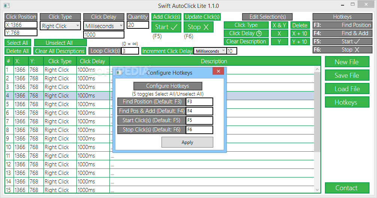Click the Clear Description button
Image resolution: width=377 pixels, height=198 pixels.
pos(246,41)
